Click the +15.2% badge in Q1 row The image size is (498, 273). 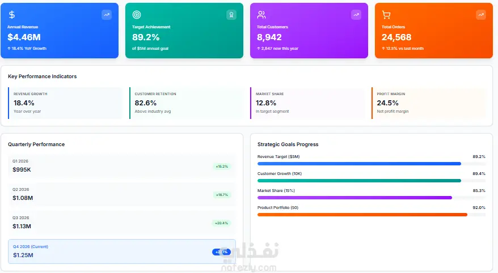(x=222, y=167)
